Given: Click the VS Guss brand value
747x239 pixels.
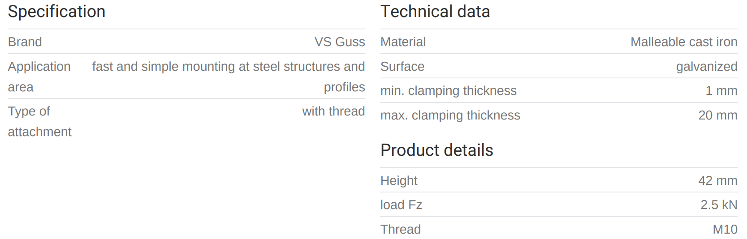Looking at the screenshot, I should pyautogui.click(x=340, y=42).
